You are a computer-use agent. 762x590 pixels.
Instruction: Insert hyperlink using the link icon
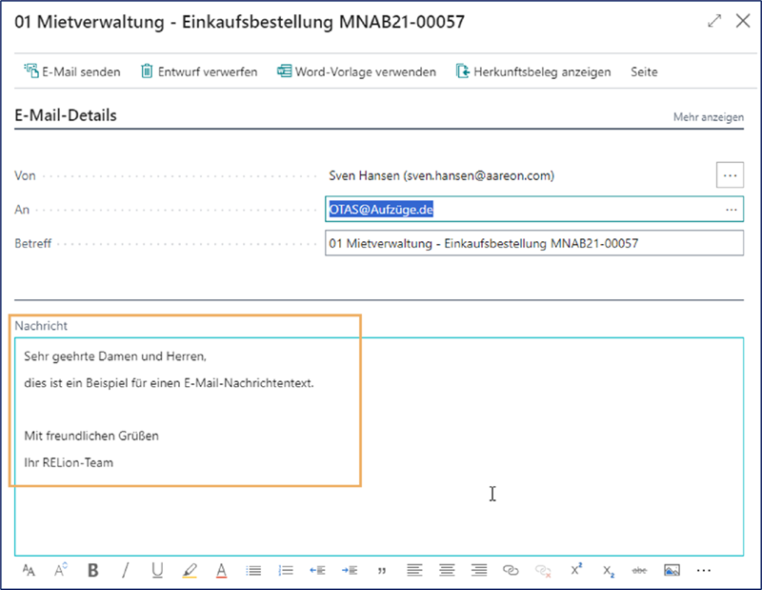click(x=511, y=570)
